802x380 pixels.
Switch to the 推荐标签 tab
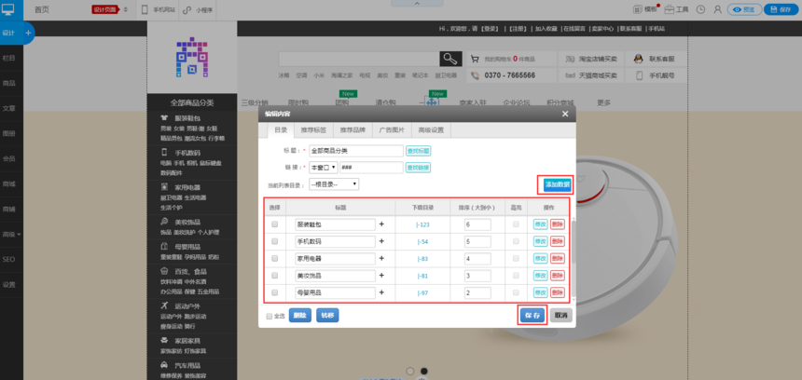pyautogui.click(x=313, y=130)
